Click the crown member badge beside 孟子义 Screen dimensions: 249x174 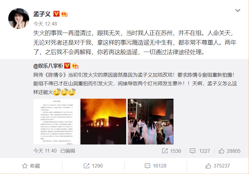pyautogui.click(x=64, y=14)
